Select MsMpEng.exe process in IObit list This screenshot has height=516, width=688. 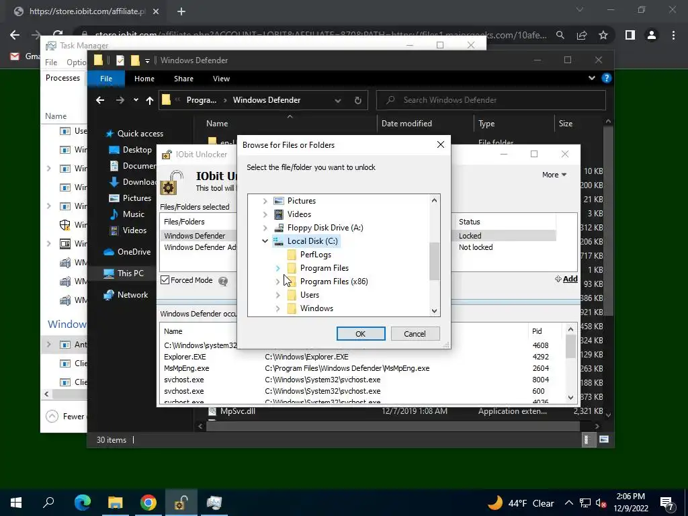pyautogui.click(x=187, y=368)
